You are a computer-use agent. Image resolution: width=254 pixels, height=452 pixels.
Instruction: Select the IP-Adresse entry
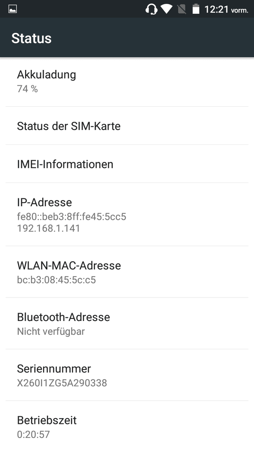(127, 214)
